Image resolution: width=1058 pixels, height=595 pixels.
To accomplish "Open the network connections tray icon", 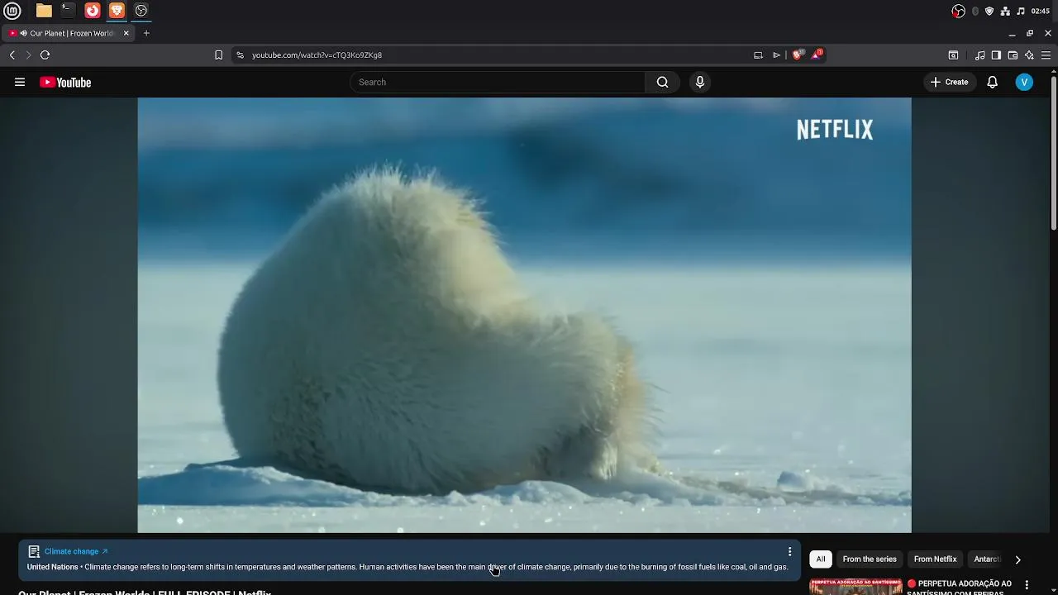I will [x=1005, y=11].
